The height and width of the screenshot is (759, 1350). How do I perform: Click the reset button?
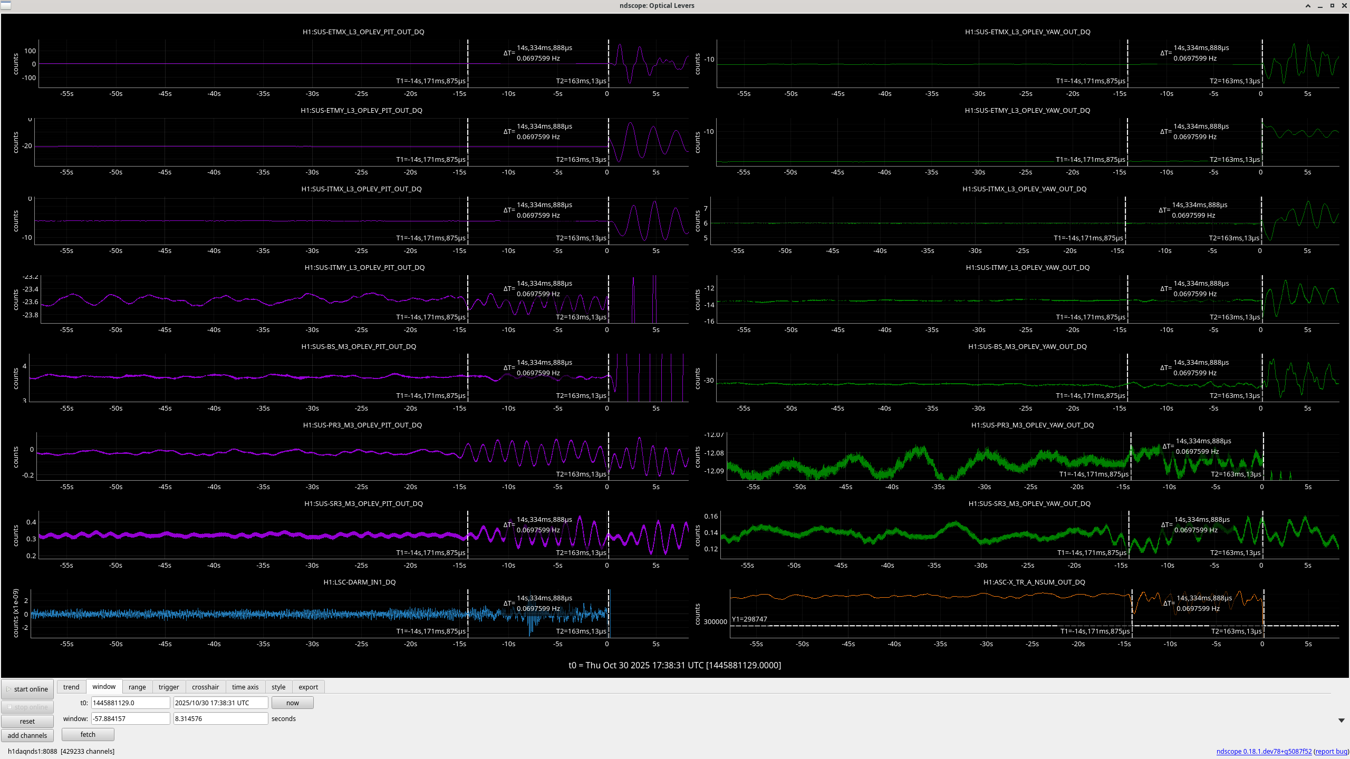[x=27, y=721]
